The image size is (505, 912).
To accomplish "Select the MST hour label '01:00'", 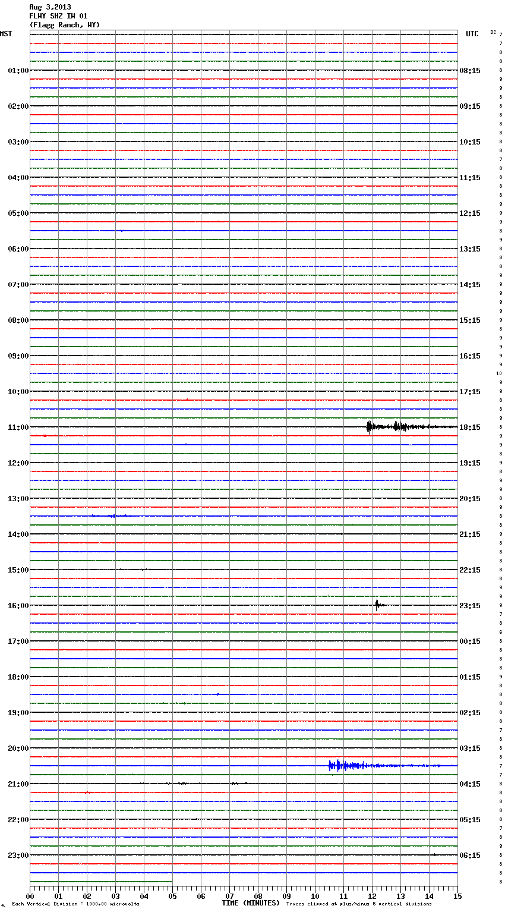I will [18, 71].
